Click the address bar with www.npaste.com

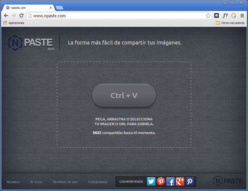[x=119, y=16]
